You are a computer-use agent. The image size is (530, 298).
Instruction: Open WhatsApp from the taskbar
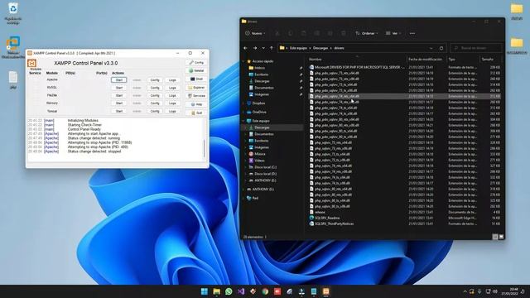click(229, 291)
